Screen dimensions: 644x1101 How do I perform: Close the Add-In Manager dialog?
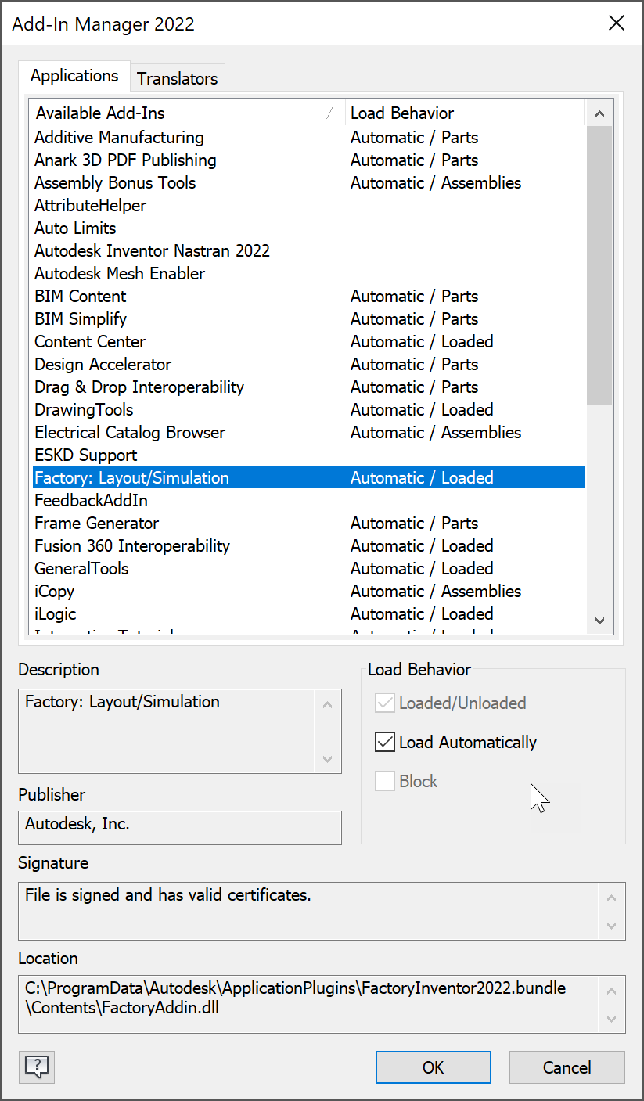coord(617,23)
